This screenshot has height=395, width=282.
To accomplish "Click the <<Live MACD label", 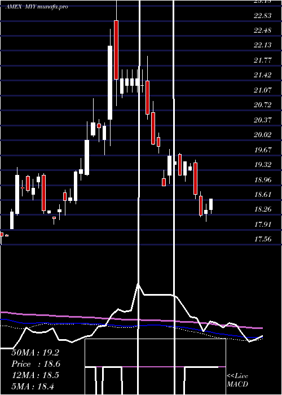I will 237,380.
